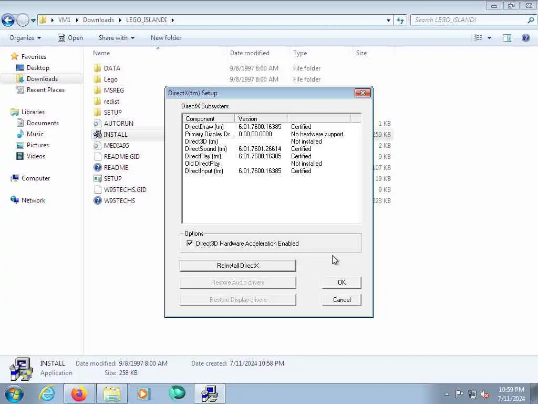Viewport: 538px width, 404px height.
Task: Select the W95TECHS.GID file icon
Action: (97, 189)
